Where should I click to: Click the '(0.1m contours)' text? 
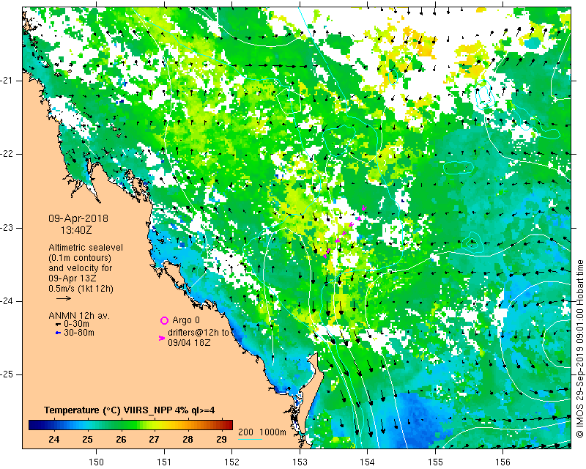click(x=80, y=258)
